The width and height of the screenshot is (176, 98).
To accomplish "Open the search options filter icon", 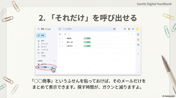I will click(114, 29).
